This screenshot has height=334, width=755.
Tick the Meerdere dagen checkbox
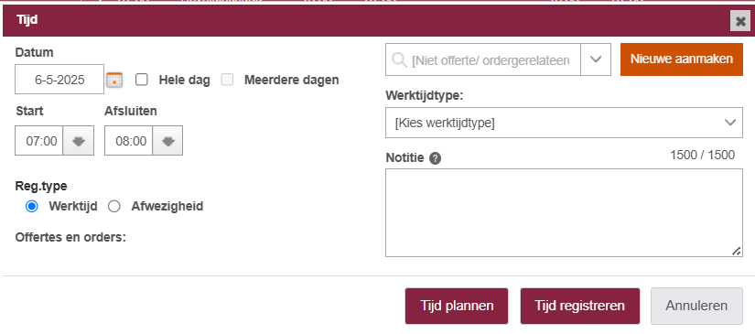point(227,80)
